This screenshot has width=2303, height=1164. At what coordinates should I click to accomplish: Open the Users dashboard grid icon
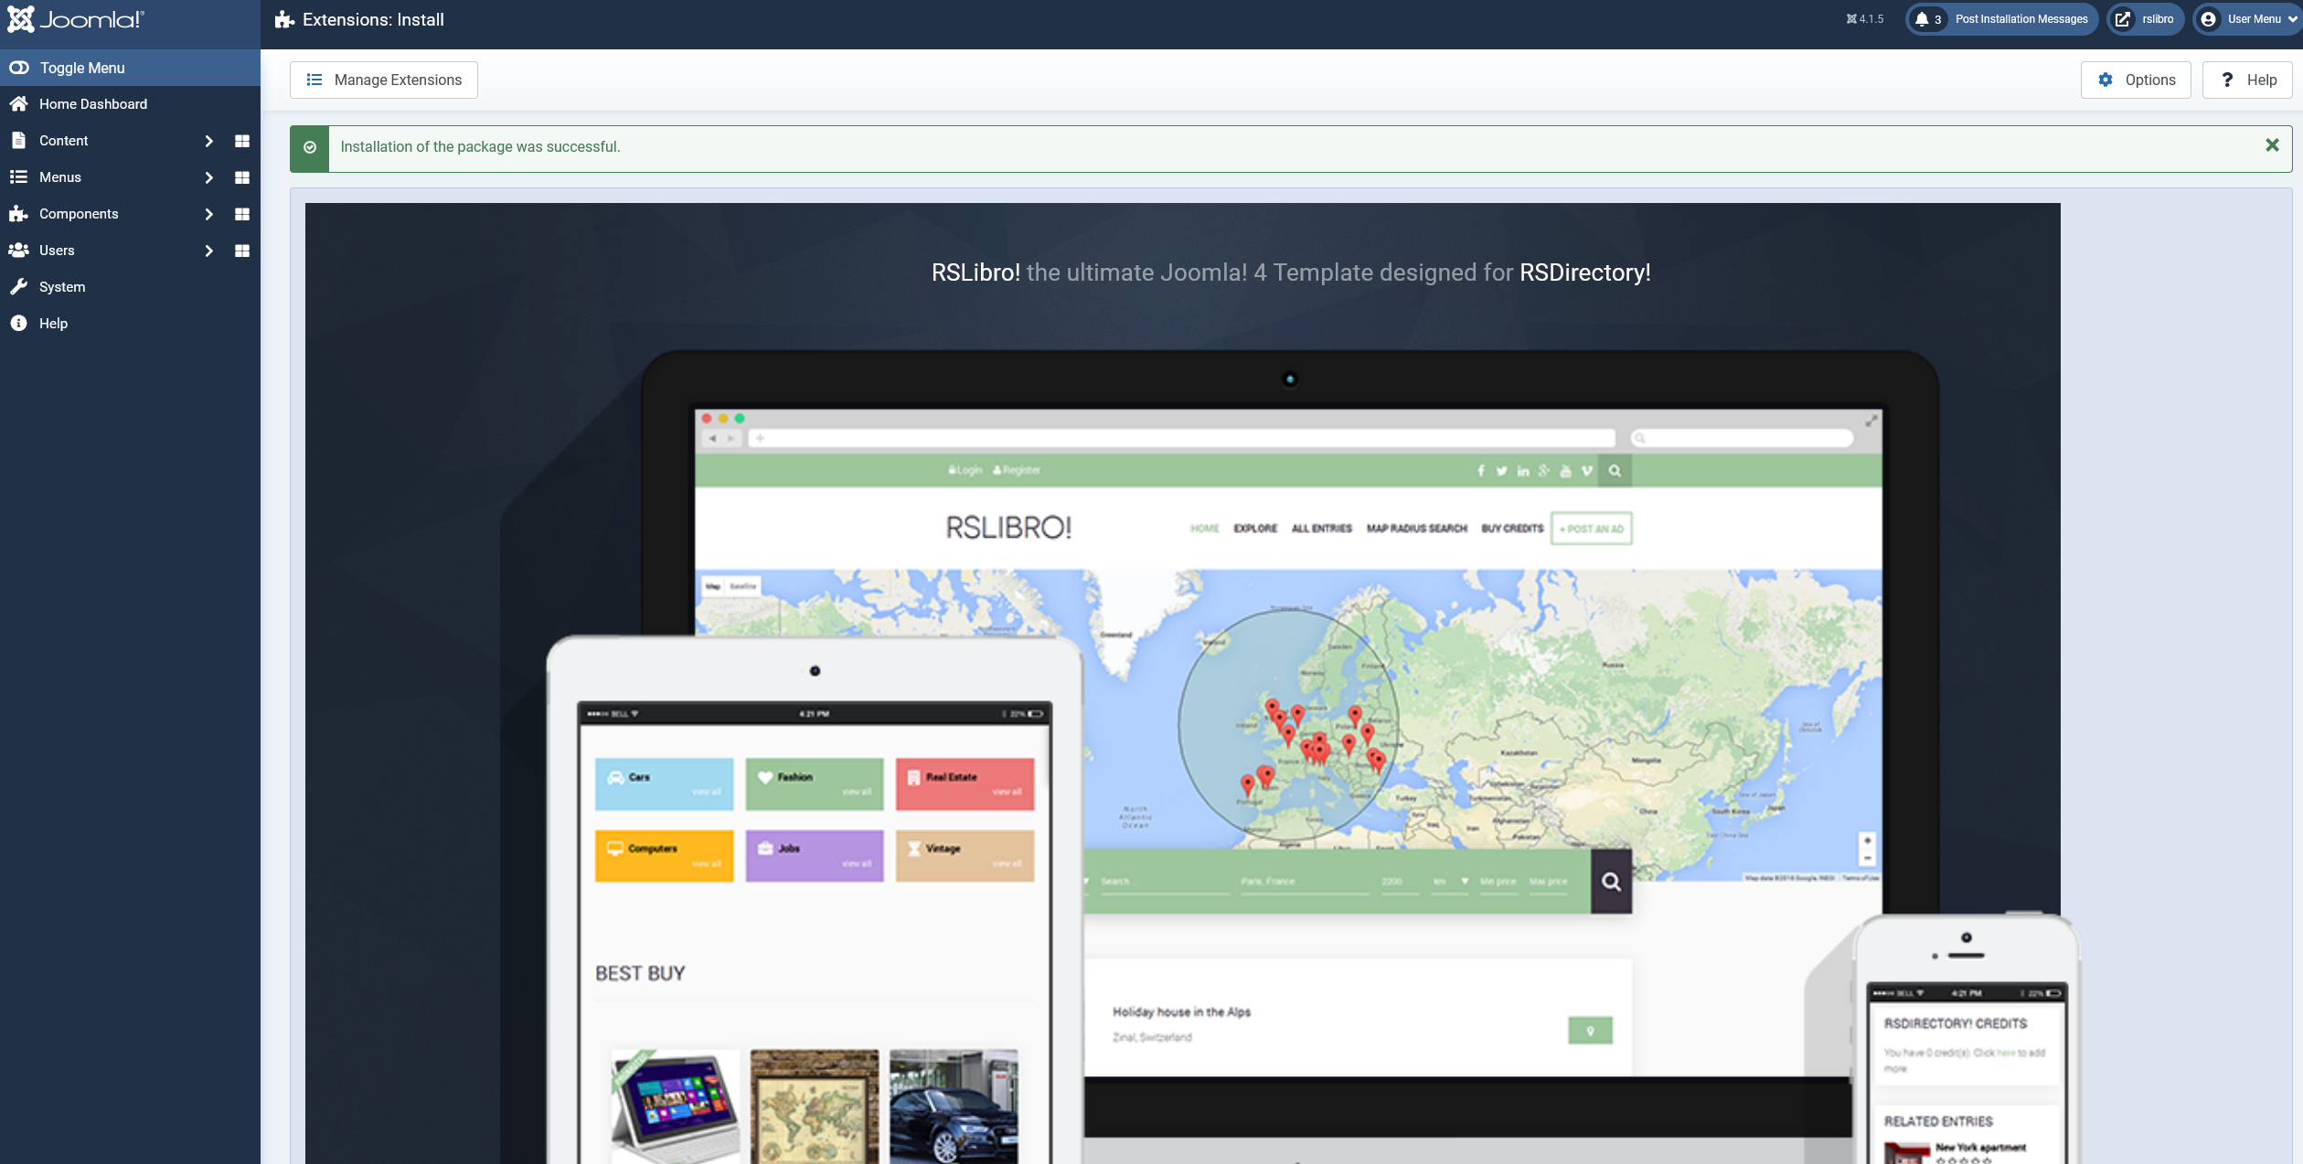[x=242, y=251]
